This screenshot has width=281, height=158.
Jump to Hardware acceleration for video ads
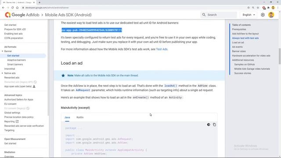251,56
